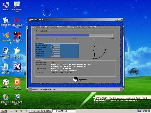The height and width of the screenshot is (113, 151).
Task: Open the PTDD3.5 disk partition doctor icon
Action: point(17,20)
